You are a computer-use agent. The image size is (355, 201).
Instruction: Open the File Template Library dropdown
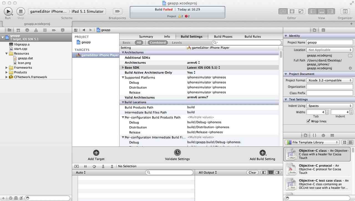point(312,142)
